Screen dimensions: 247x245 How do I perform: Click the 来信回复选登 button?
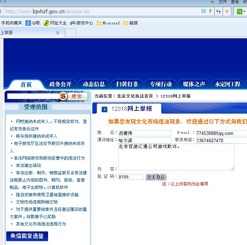coord(27,236)
